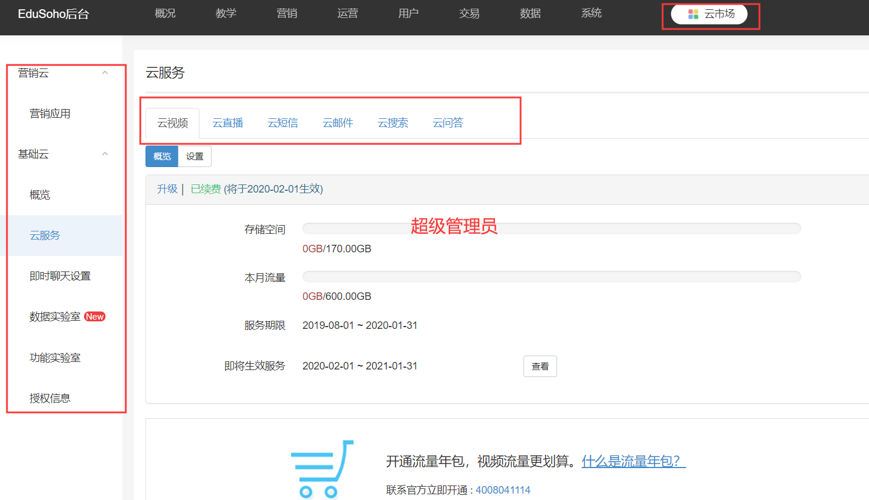Switch to the 云直播 tab
This screenshot has height=500, width=869.
tap(228, 123)
